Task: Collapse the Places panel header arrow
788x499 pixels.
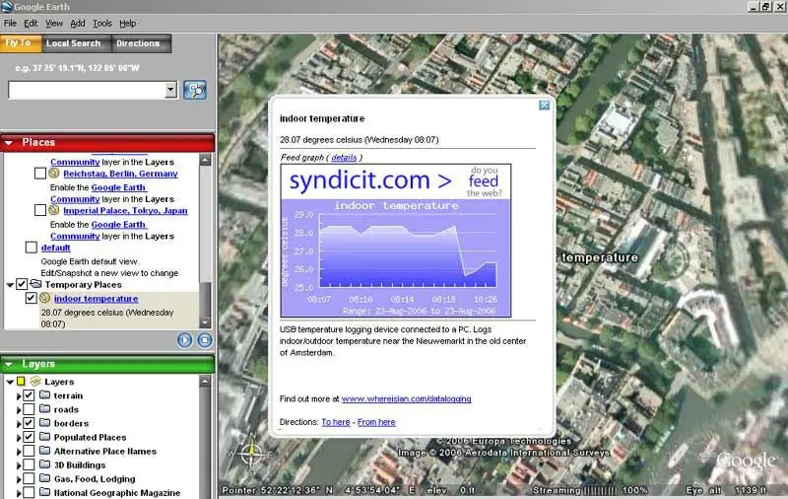Action: 9,143
